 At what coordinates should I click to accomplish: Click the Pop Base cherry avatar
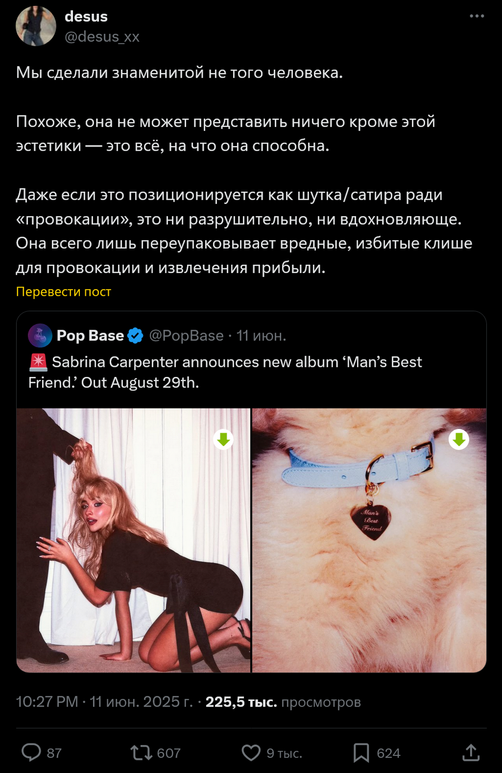pyautogui.click(x=40, y=335)
